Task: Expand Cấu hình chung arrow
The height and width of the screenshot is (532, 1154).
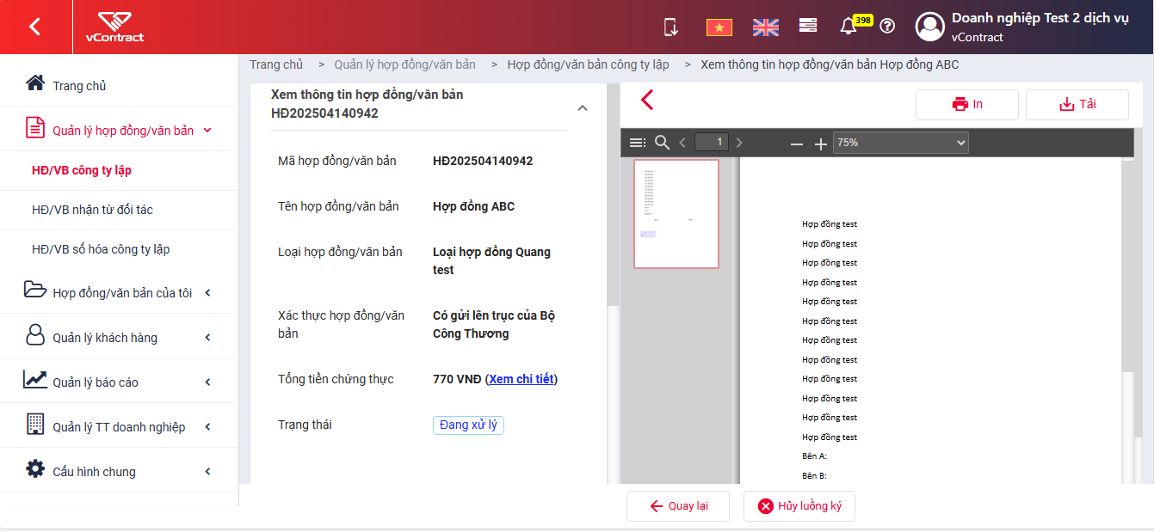Action: point(207,472)
